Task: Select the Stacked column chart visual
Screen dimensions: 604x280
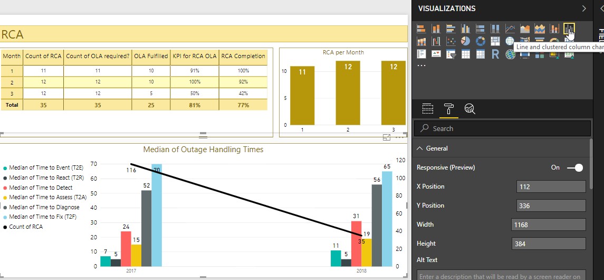Action: (x=436, y=29)
